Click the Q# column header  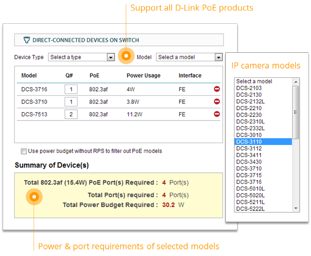click(69, 76)
